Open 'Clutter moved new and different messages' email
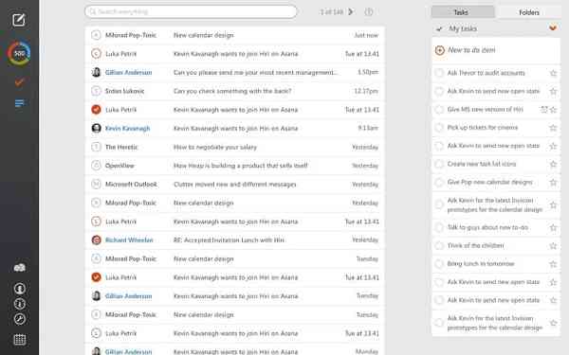The width and height of the screenshot is (569, 355). coord(234,185)
